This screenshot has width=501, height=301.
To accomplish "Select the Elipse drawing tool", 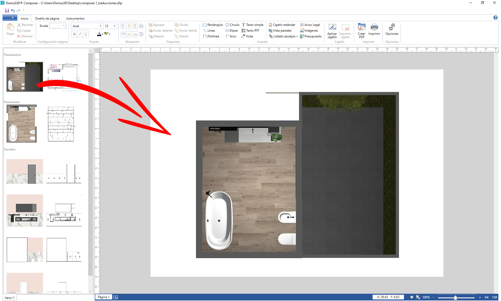I will 232,31.
